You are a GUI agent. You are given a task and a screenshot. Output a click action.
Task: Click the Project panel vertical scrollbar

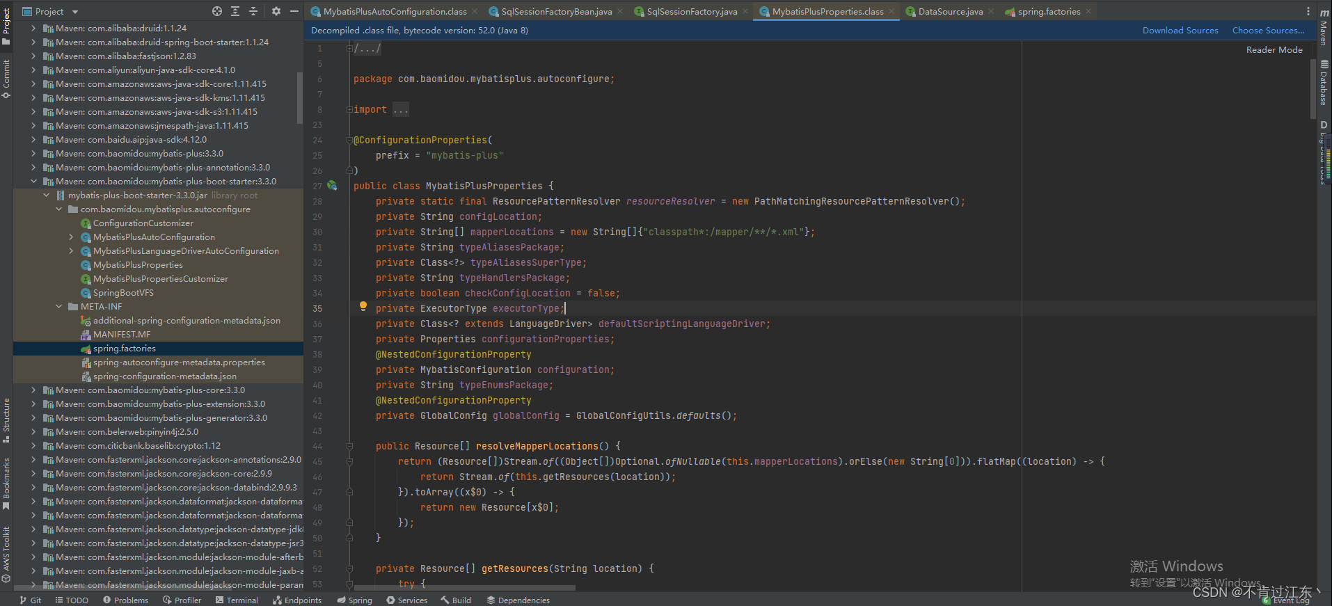pyautogui.click(x=300, y=97)
